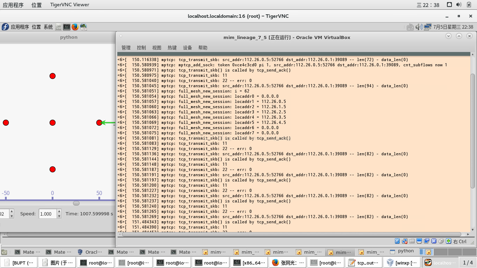Decrease the Speed stepper down arrow
Screen dimensions: 477x268
59,216
